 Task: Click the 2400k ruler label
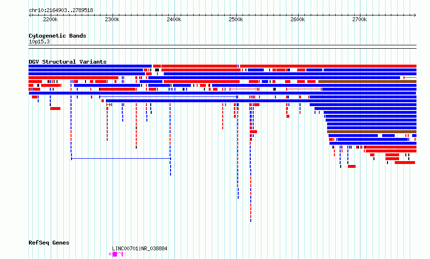click(174, 19)
